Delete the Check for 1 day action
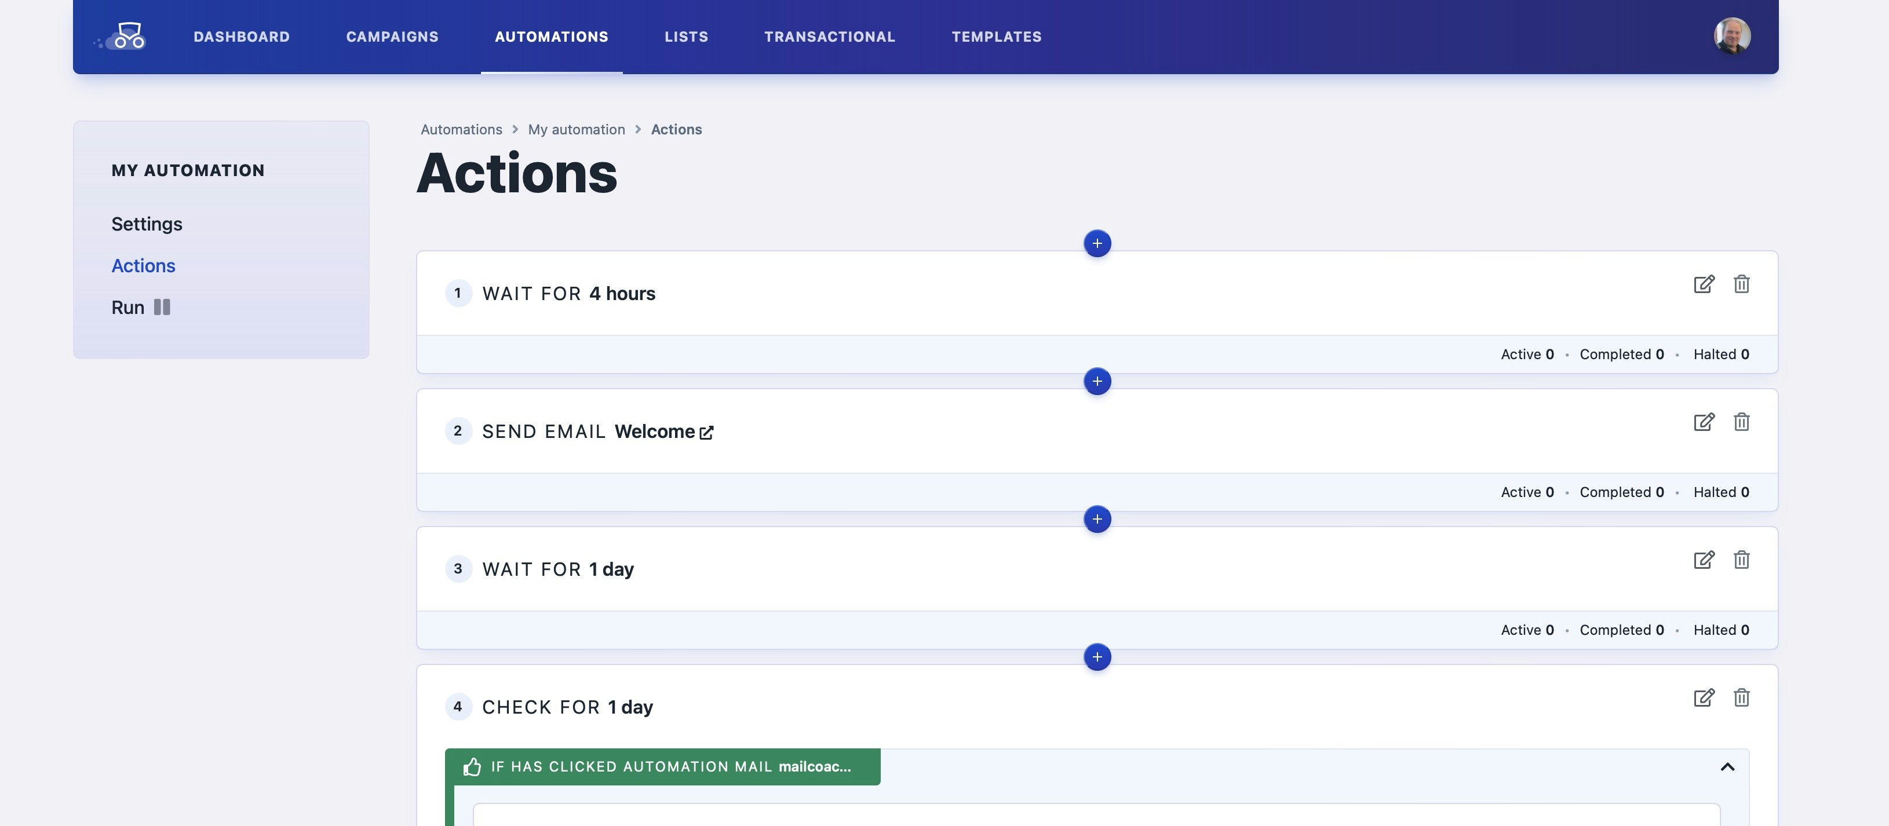 tap(1741, 698)
